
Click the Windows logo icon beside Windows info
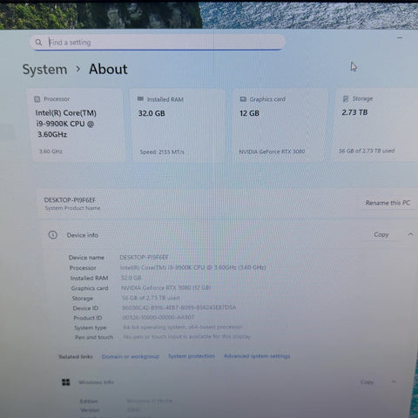click(66, 382)
